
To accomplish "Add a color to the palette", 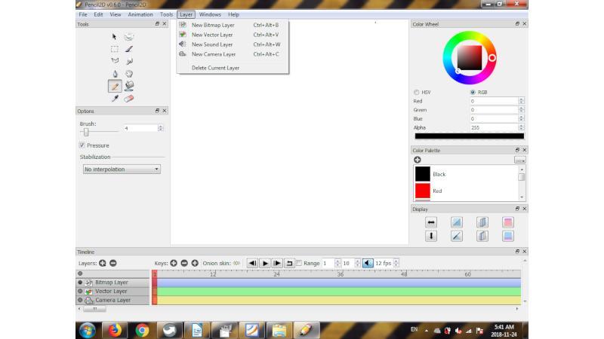I will click(418, 160).
